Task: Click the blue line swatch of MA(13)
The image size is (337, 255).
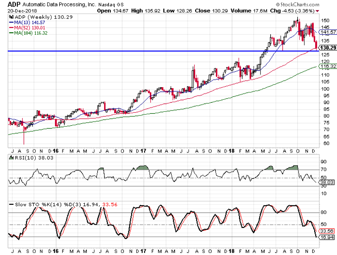Action: (x=11, y=22)
